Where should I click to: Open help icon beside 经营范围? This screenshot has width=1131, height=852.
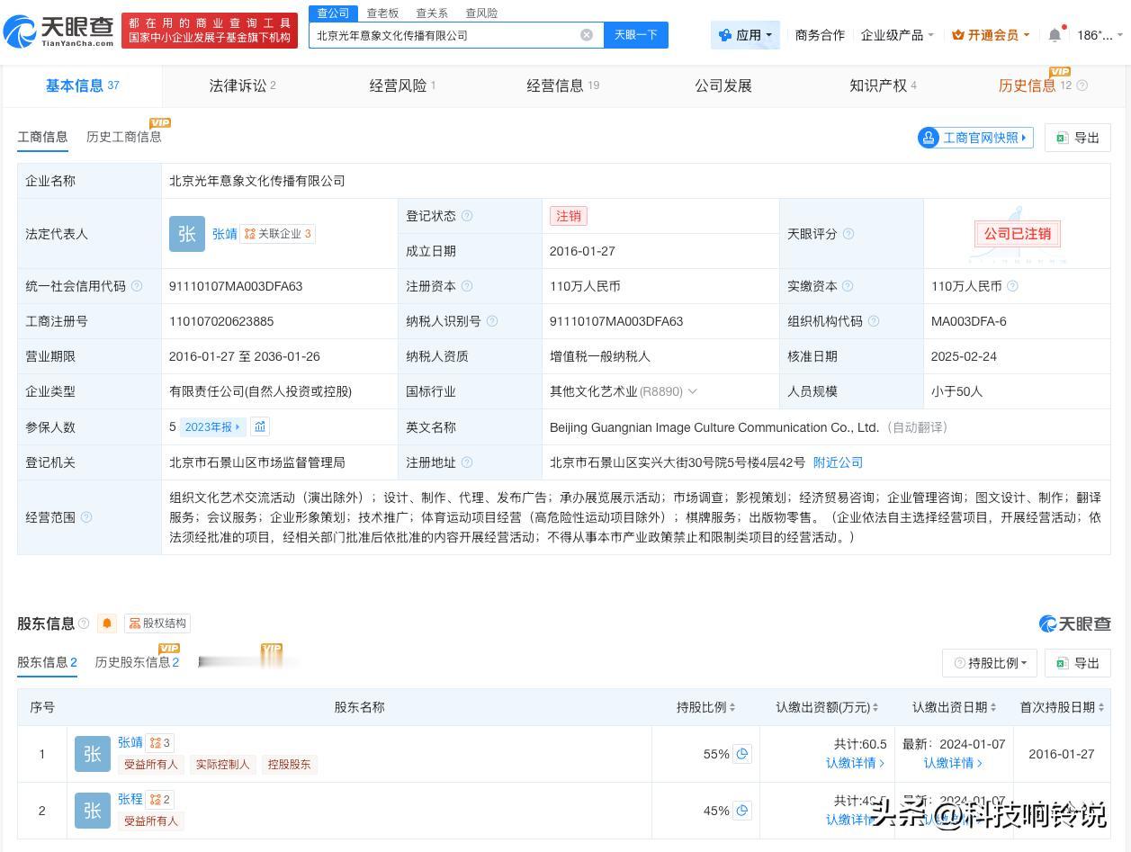point(86,517)
